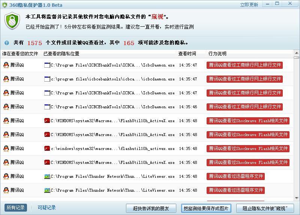
Task: Click QQ penguin icon in the 14:35:46 row
Action: (6, 107)
